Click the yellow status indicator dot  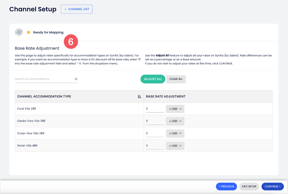[28, 32]
